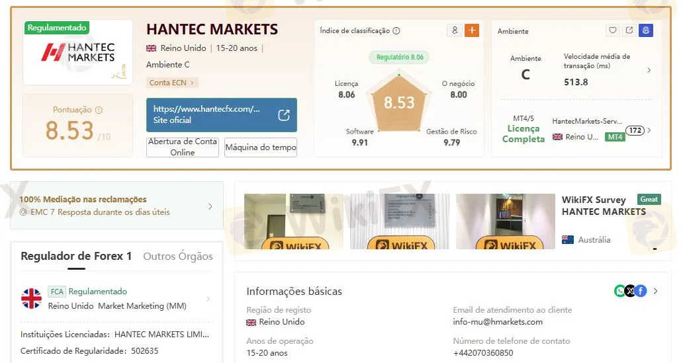The height and width of the screenshot is (363, 683).
Task: Click the Abertura de Conta Online button
Action: pos(183,147)
